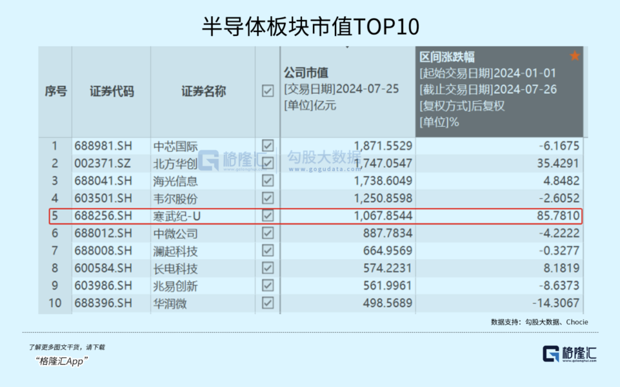Select market value 887.7834
This screenshot has height=387, width=620.
coord(388,234)
